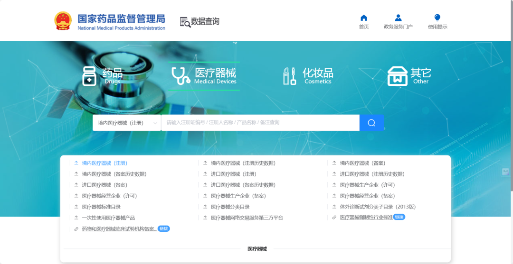Click the 数据查询 header title
Image resolution: width=513 pixels, height=264 pixels.
199,21
